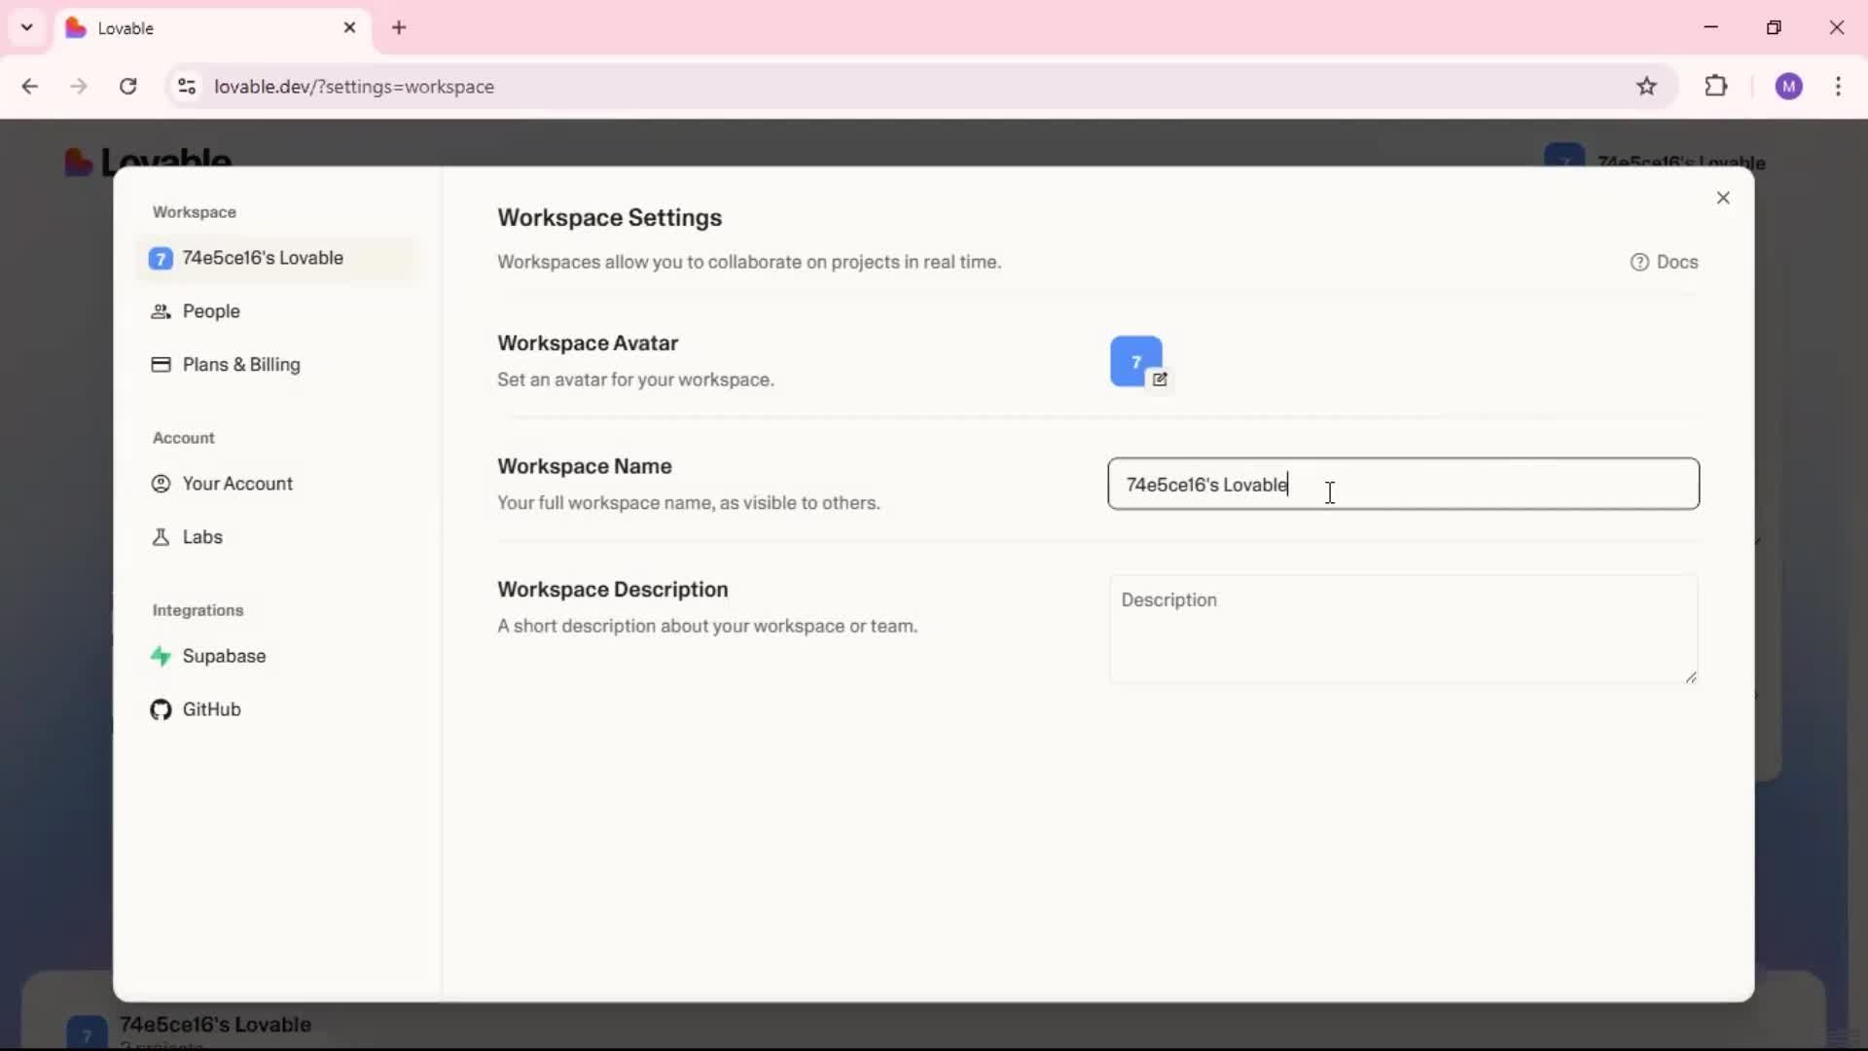1868x1051 pixels.
Task: Open the Chrome three-dot menu
Action: click(1838, 87)
